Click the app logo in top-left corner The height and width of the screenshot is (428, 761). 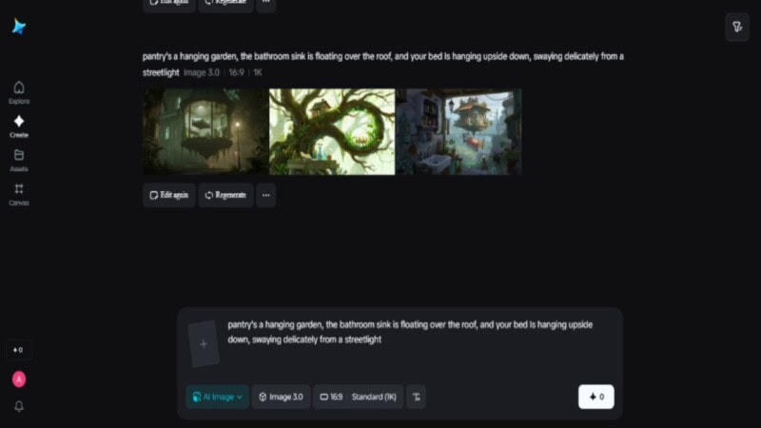click(x=19, y=27)
